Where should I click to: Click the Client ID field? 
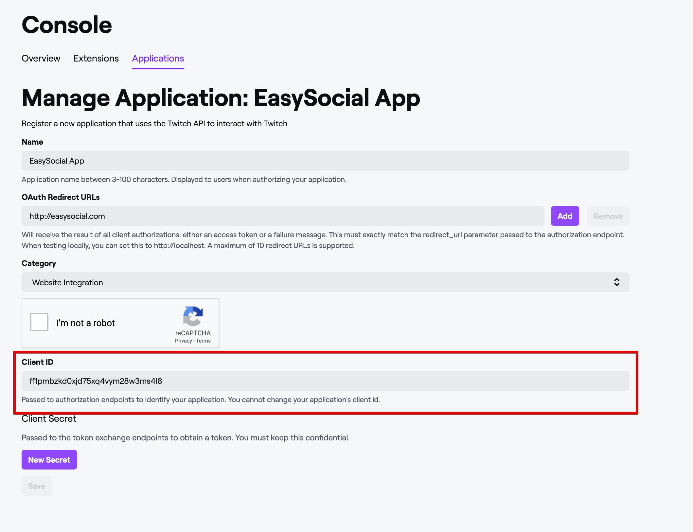point(326,381)
